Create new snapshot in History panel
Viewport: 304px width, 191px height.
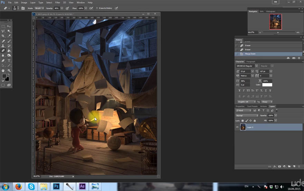point(294,58)
